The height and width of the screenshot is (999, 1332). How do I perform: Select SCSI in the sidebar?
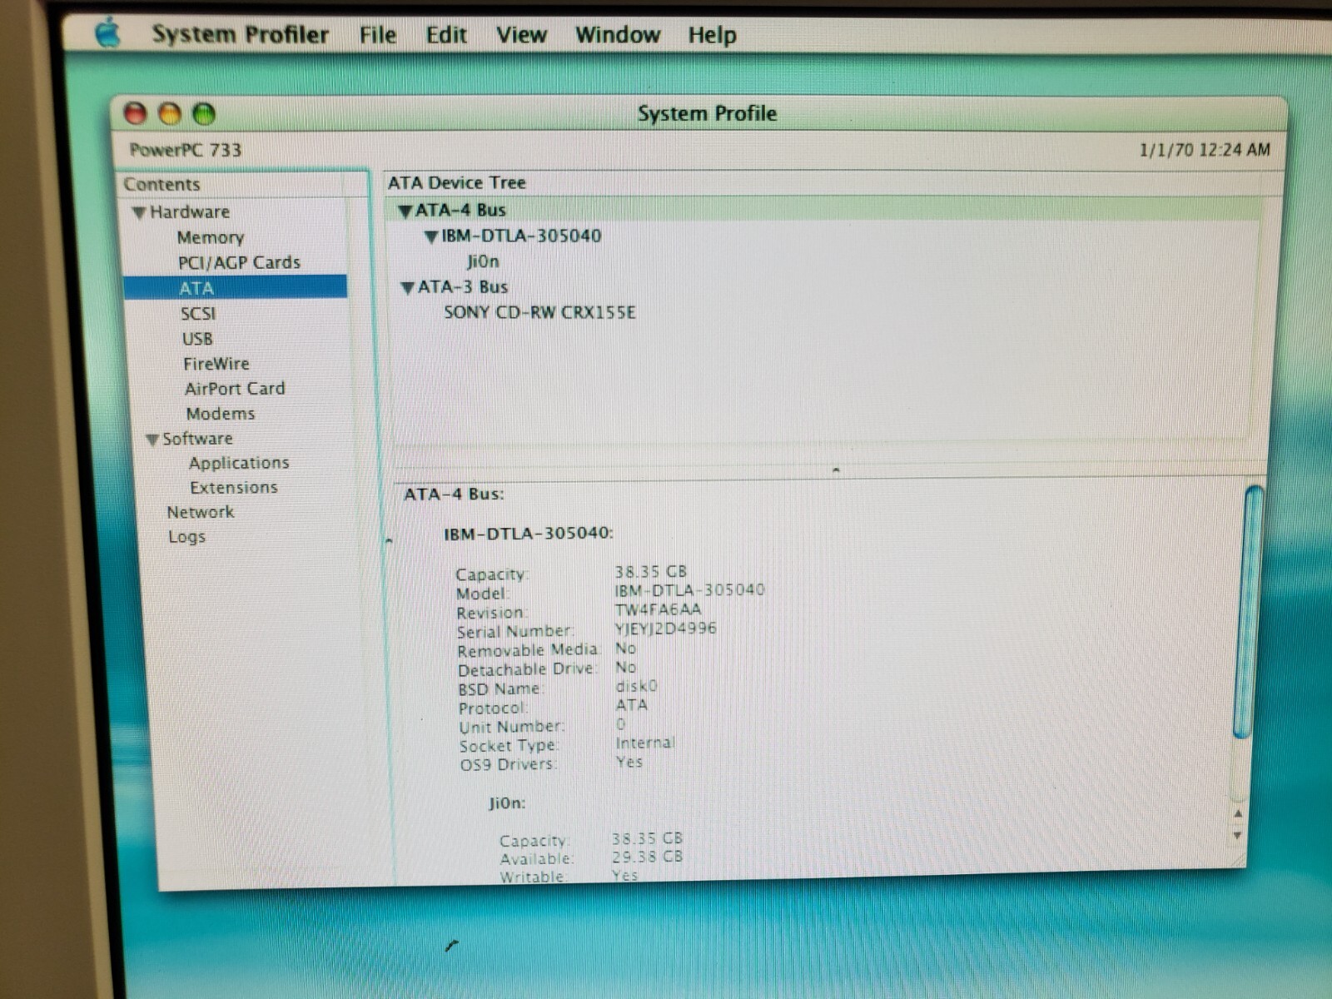coord(198,314)
